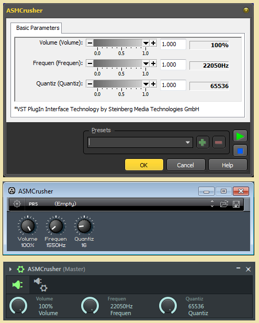
Task: Click green gear icon in Master panel title
Action: 20,269
